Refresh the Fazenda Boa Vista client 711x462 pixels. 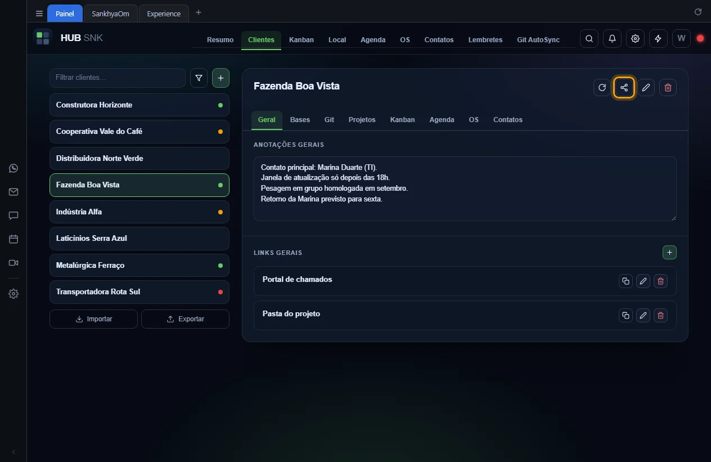tap(602, 87)
